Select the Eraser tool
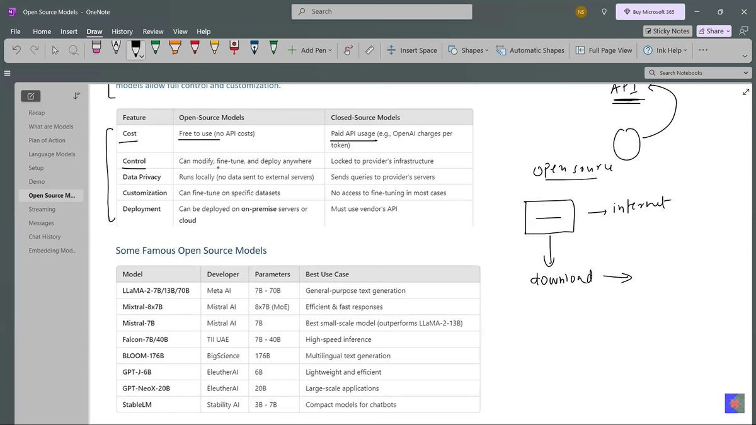Viewport: 756px width, 425px height. pyautogui.click(x=96, y=50)
